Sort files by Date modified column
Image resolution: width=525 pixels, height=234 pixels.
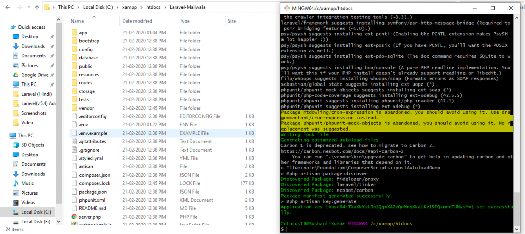tap(137, 21)
